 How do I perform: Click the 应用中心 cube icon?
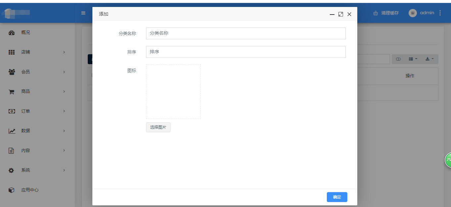12,190
